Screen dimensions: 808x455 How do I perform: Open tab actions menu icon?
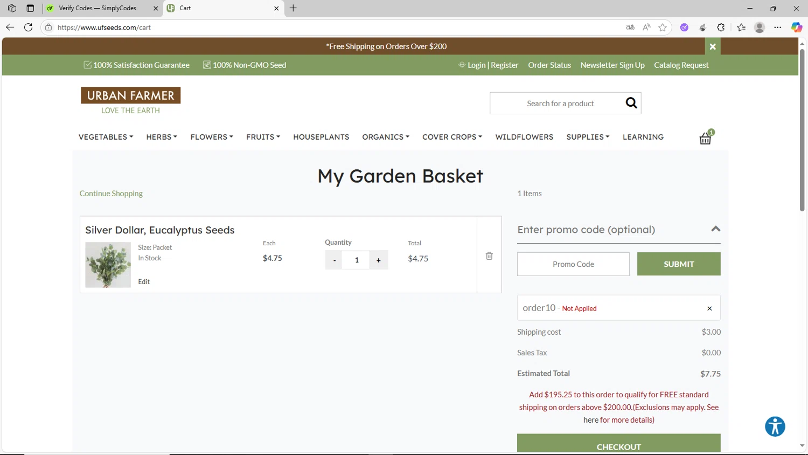(x=30, y=8)
